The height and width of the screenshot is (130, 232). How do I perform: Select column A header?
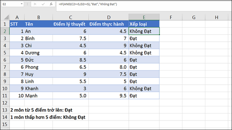[17, 17]
